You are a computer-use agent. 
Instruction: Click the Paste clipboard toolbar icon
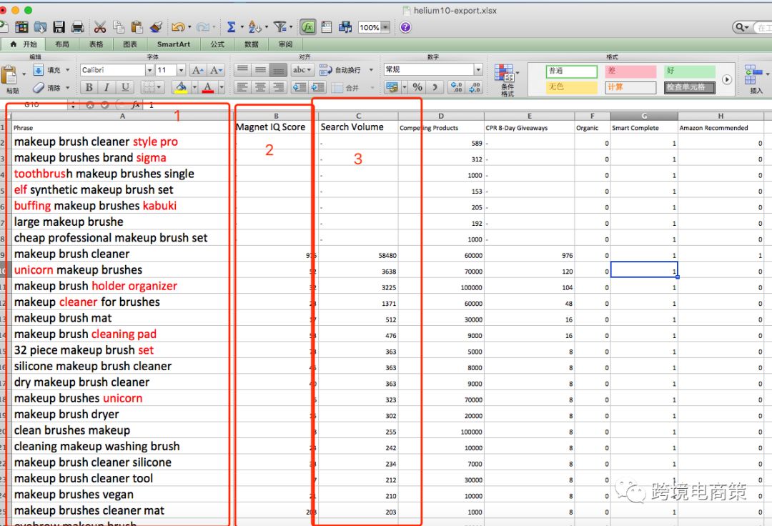pos(137,27)
